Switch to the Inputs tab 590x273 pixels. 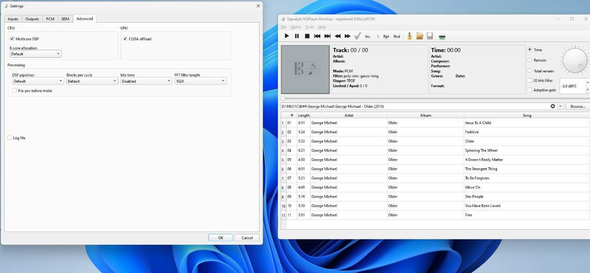pyautogui.click(x=13, y=19)
